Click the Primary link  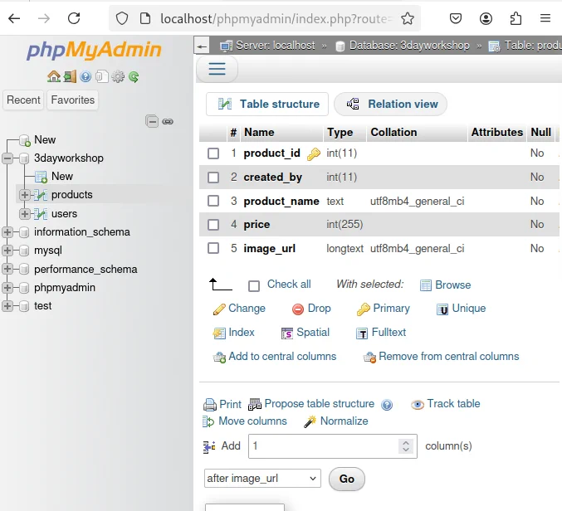(x=391, y=309)
